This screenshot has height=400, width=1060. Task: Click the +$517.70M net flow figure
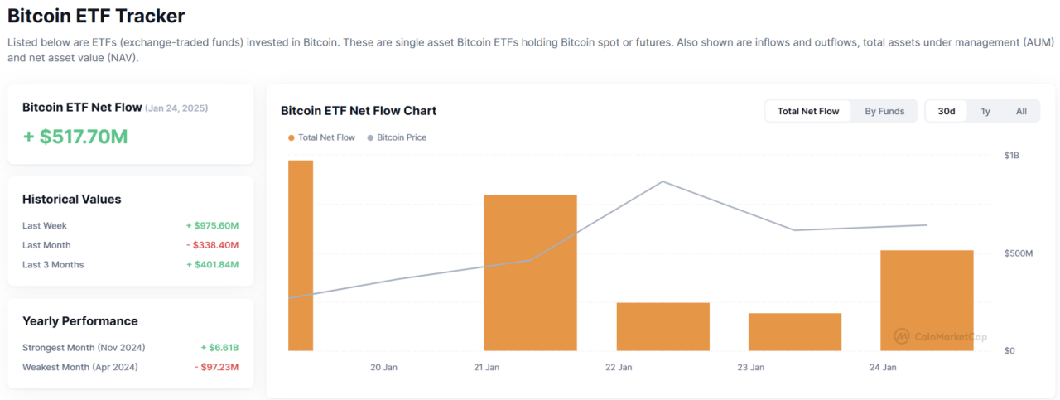coord(75,137)
